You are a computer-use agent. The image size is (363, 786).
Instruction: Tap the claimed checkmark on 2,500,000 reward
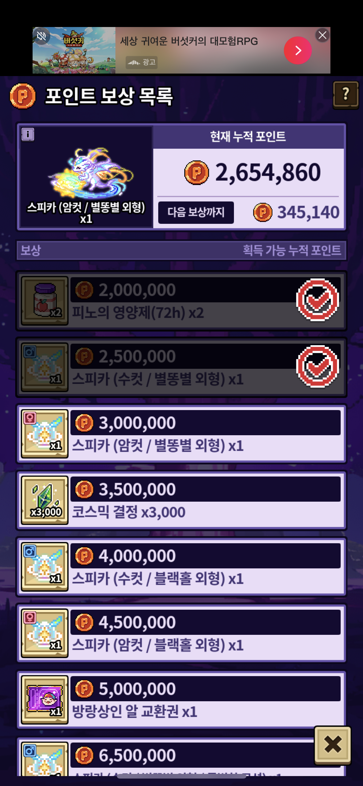(317, 366)
